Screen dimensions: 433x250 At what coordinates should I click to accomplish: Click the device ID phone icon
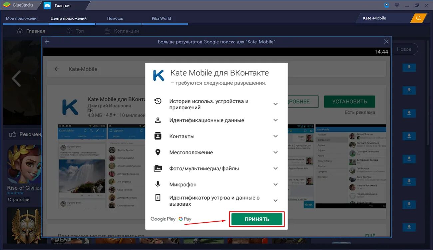tap(158, 197)
